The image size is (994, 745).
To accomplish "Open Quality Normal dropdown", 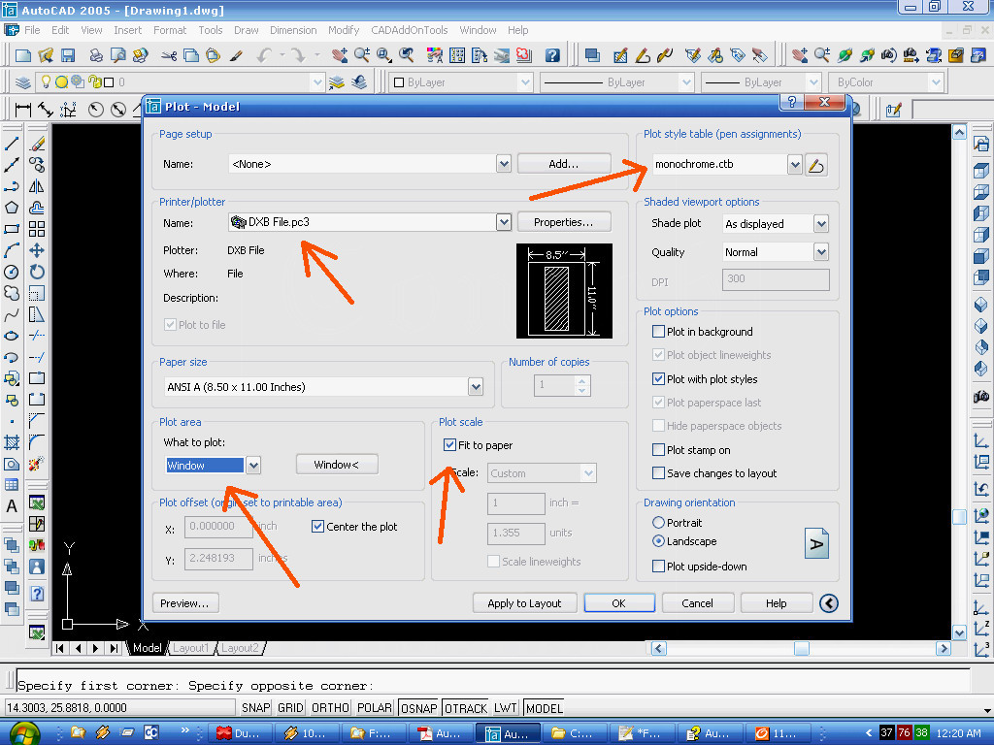I will 821,252.
